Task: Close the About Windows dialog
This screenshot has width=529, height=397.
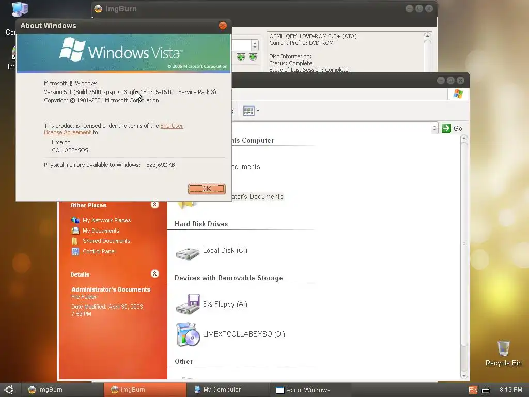Action: (223, 26)
